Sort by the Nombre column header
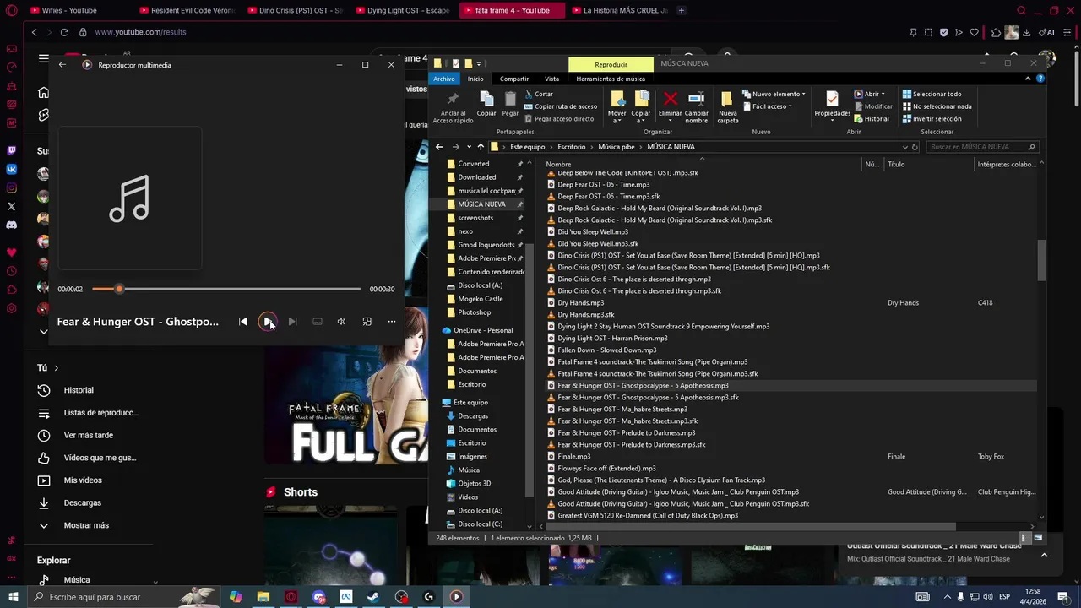This screenshot has width=1081, height=608. coord(558,164)
